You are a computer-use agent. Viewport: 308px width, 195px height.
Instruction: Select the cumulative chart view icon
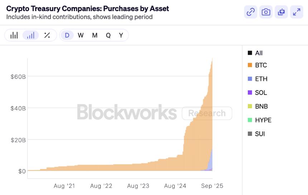point(31,35)
